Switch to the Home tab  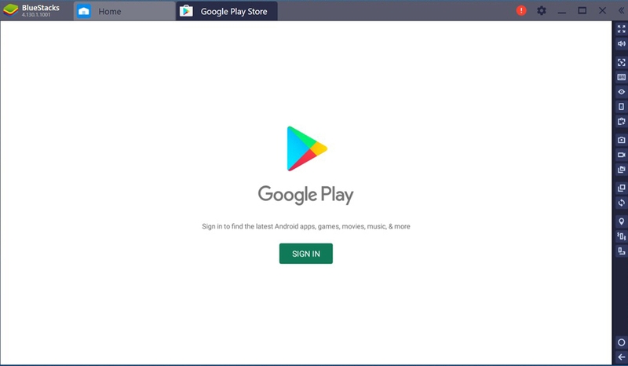[x=125, y=11]
